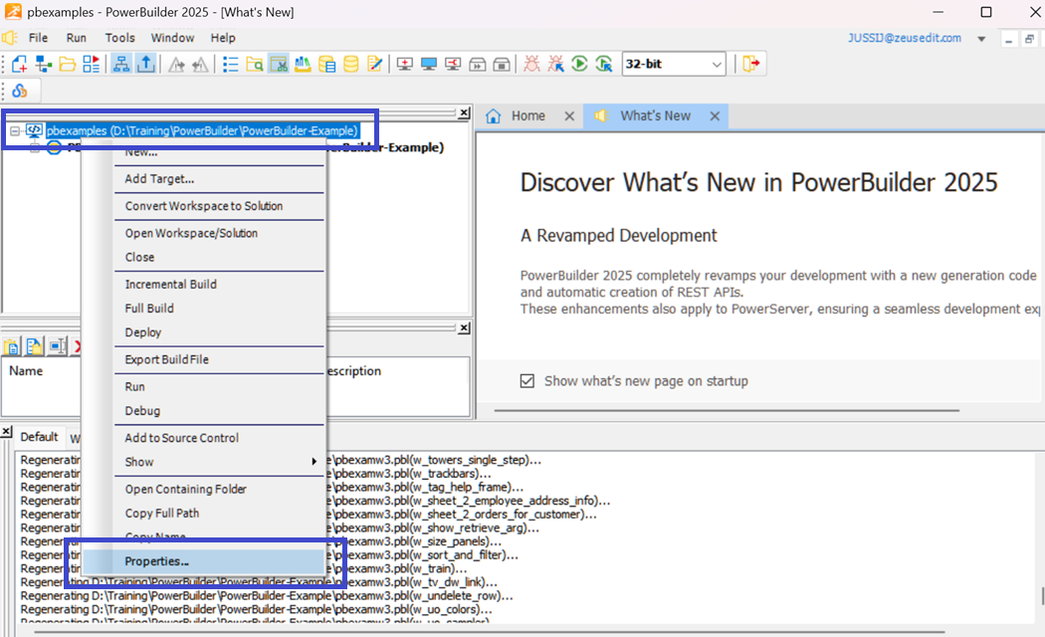Select the Default output tab
This screenshot has width=1045, height=637.
pos(39,437)
